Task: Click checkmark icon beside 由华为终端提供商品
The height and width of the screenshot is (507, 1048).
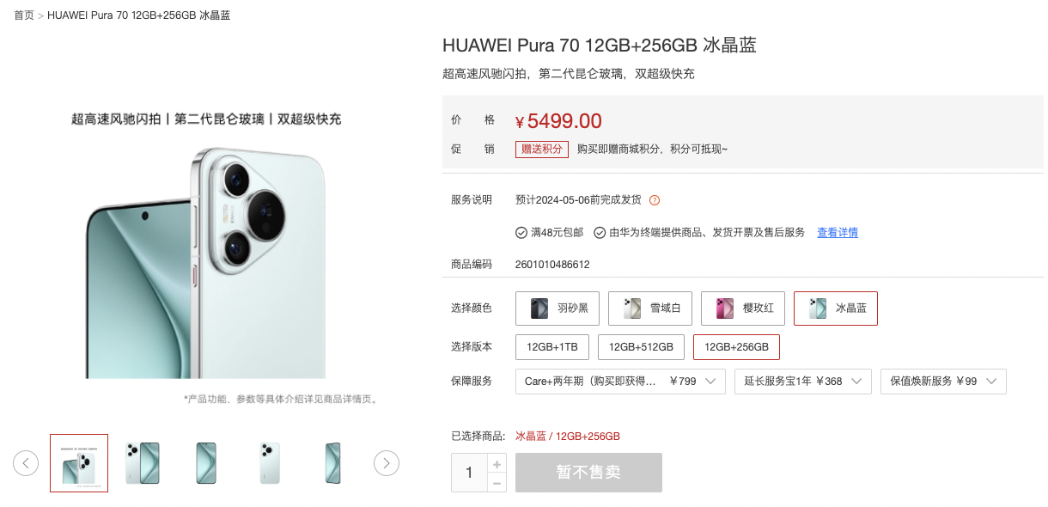Action: pos(600,233)
